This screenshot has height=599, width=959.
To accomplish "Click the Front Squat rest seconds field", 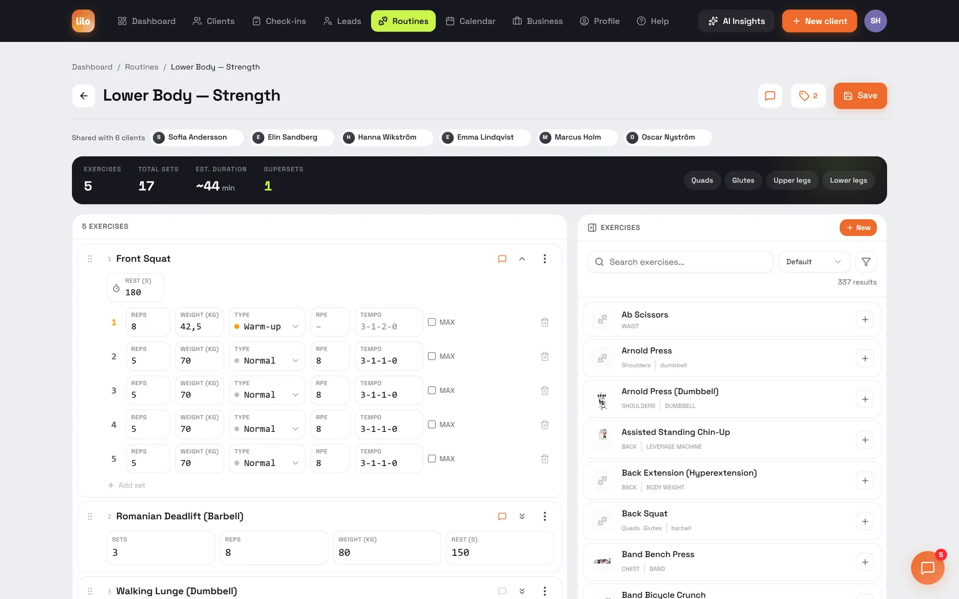I will [x=135, y=288].
